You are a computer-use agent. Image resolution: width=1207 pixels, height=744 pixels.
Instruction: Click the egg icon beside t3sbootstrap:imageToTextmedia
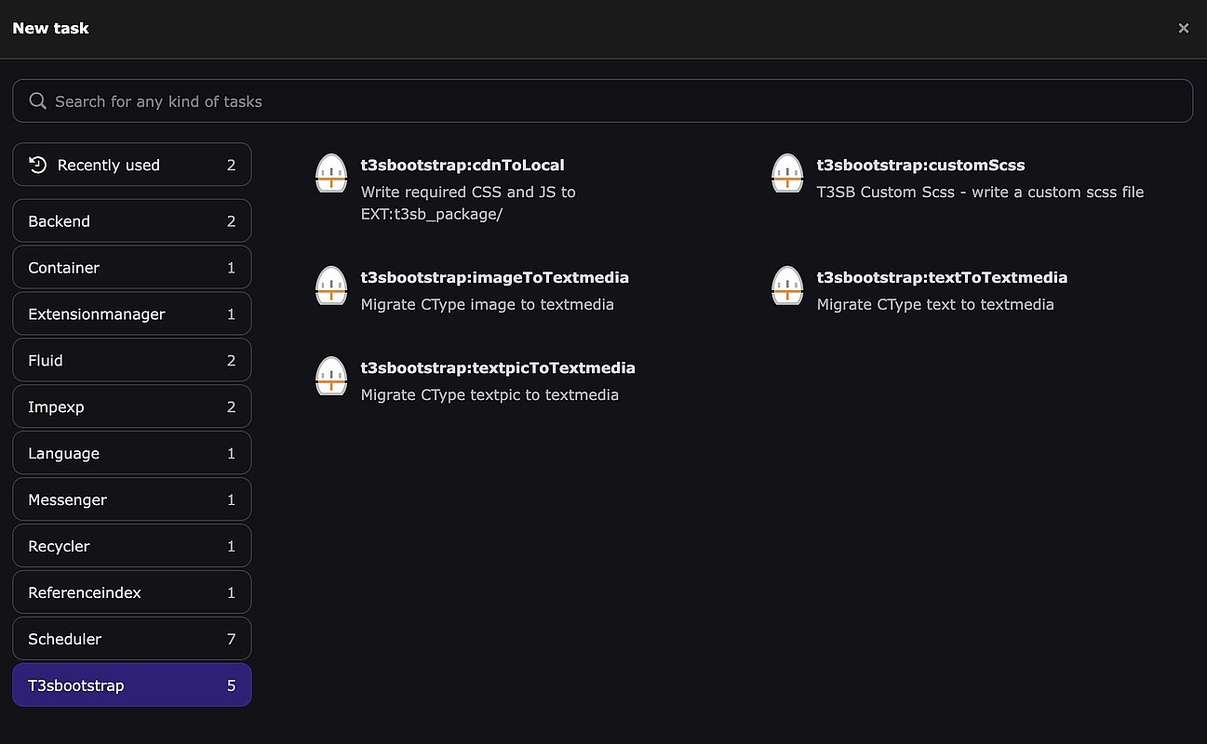[x=331, y=286]
